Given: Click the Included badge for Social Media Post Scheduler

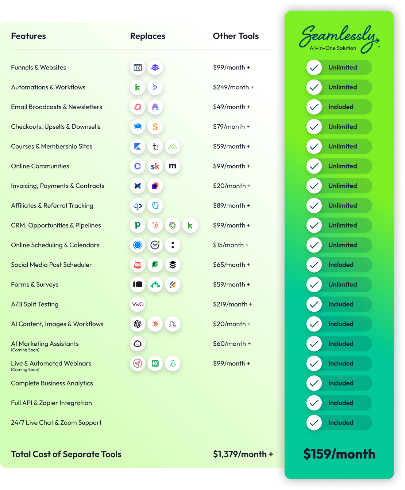Looking at the screenshot, I should tap(339, 265).
